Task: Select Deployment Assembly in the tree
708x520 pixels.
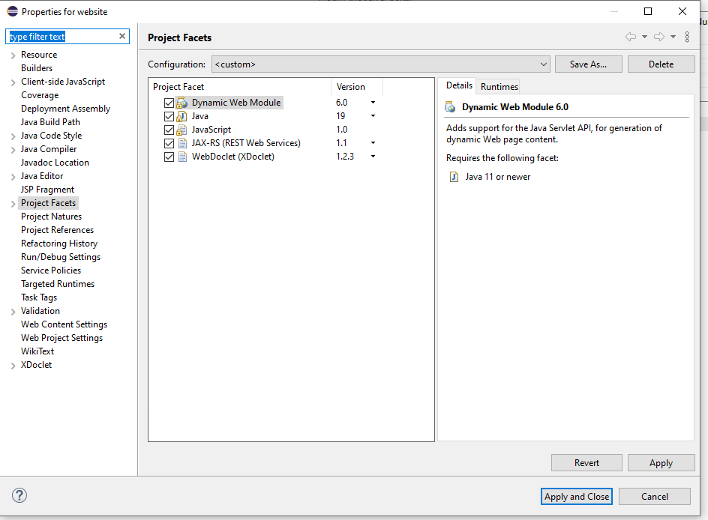Action: coord(65,109)
